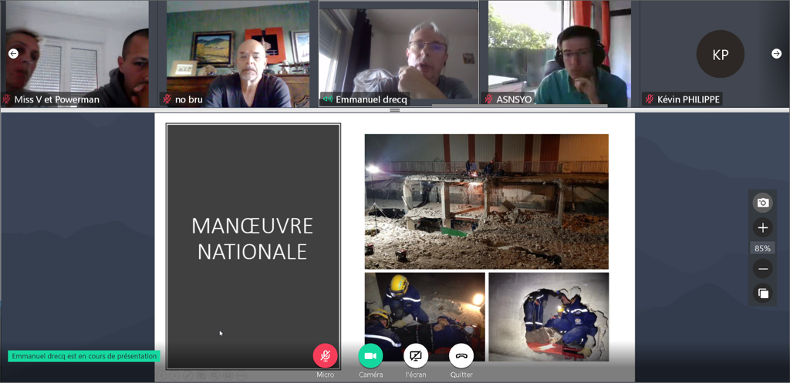Leave the meeting with the Quitter button

click(x=461, y=355)
